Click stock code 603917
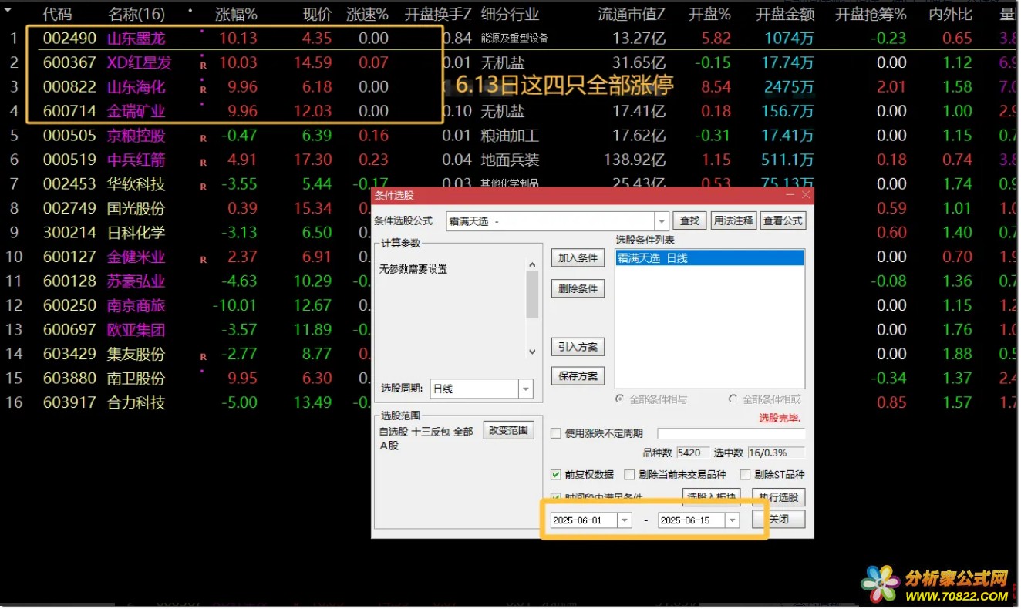This screenshot has width=1021, height=609. (69, 402)
